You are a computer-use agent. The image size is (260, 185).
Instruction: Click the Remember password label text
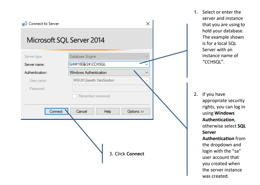(94, 96)
